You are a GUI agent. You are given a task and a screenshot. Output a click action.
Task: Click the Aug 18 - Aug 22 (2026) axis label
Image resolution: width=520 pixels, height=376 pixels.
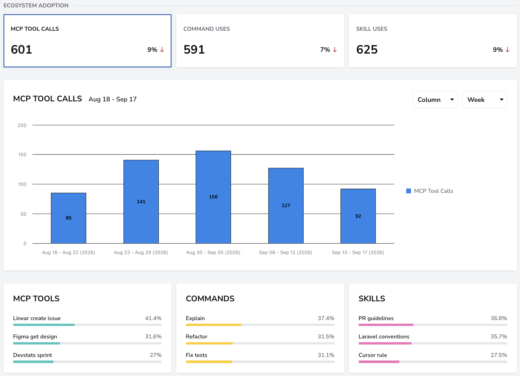pos(69,253)
